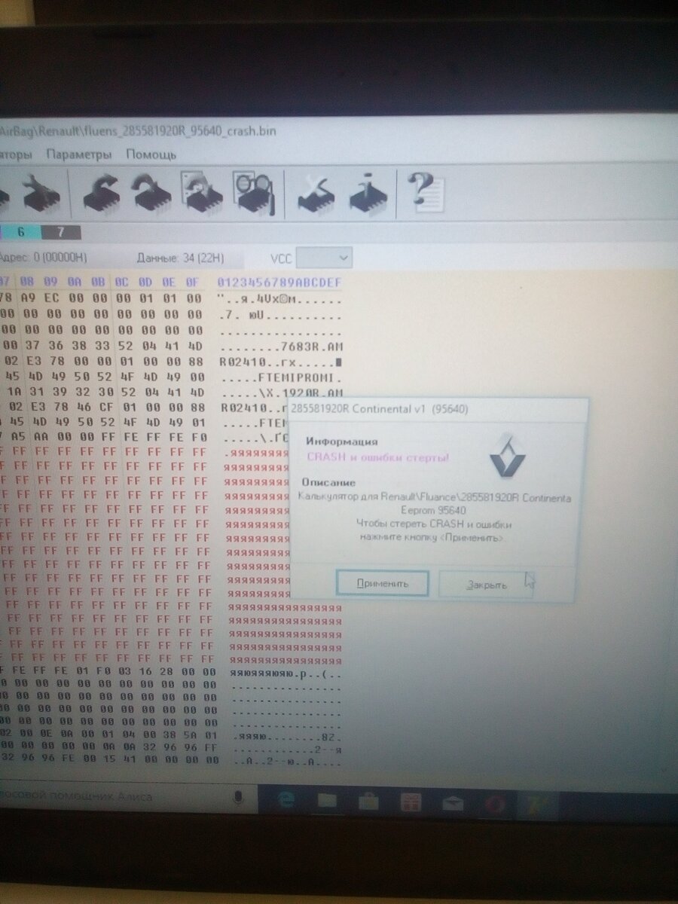
Task: Click the write chip icon with incoming arrow
Action: tap(151, 194)
